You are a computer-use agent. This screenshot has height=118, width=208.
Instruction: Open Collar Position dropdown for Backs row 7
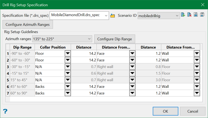click(68, 93)
